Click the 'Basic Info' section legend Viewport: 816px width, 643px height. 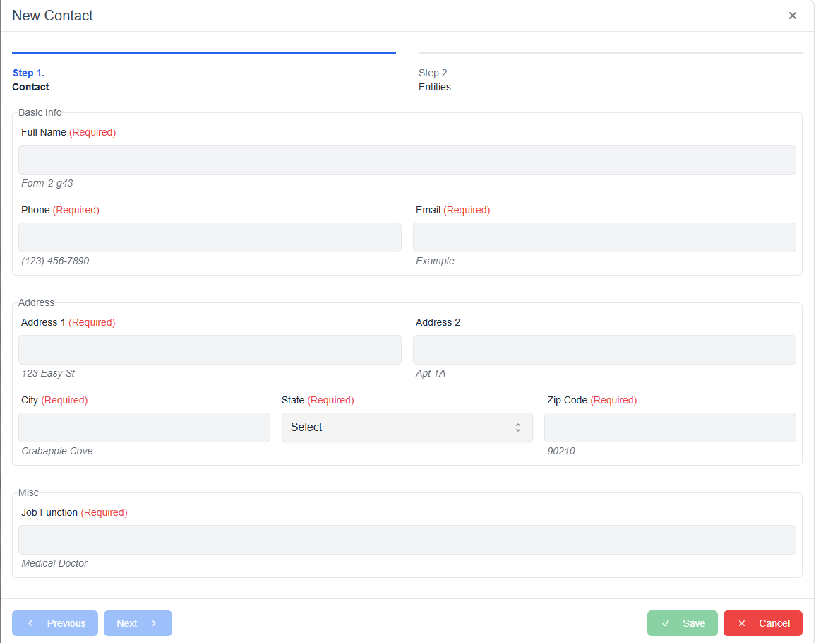(x=40, y=112)
